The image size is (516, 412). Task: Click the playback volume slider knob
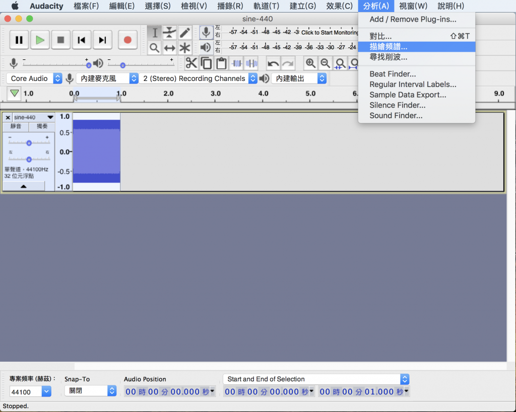click(123, 65)
